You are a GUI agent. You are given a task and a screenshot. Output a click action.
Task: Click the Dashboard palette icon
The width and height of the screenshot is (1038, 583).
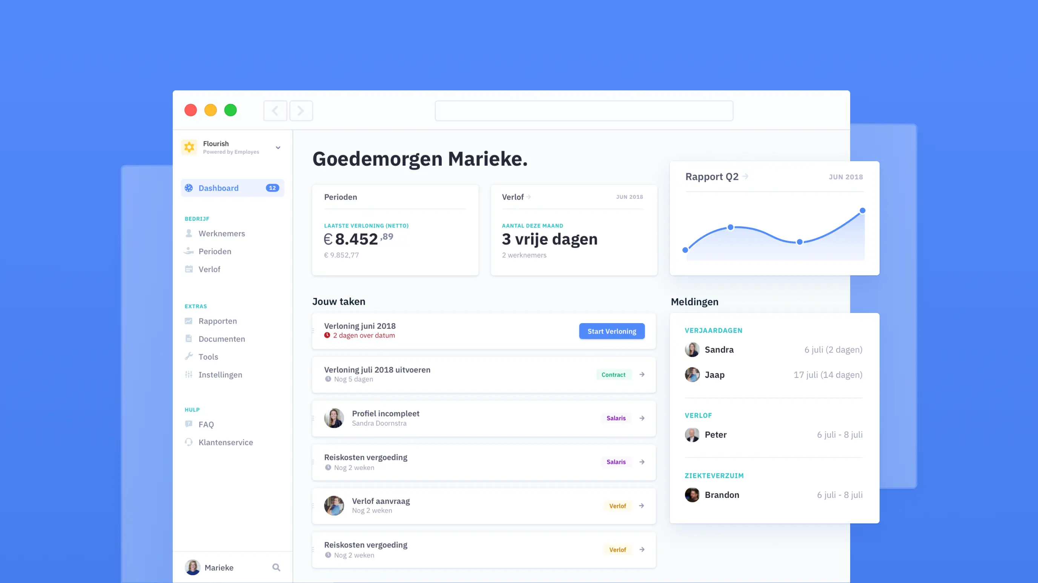189,188
